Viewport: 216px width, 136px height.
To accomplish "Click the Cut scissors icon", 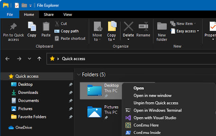I will (x=57, y=24).
